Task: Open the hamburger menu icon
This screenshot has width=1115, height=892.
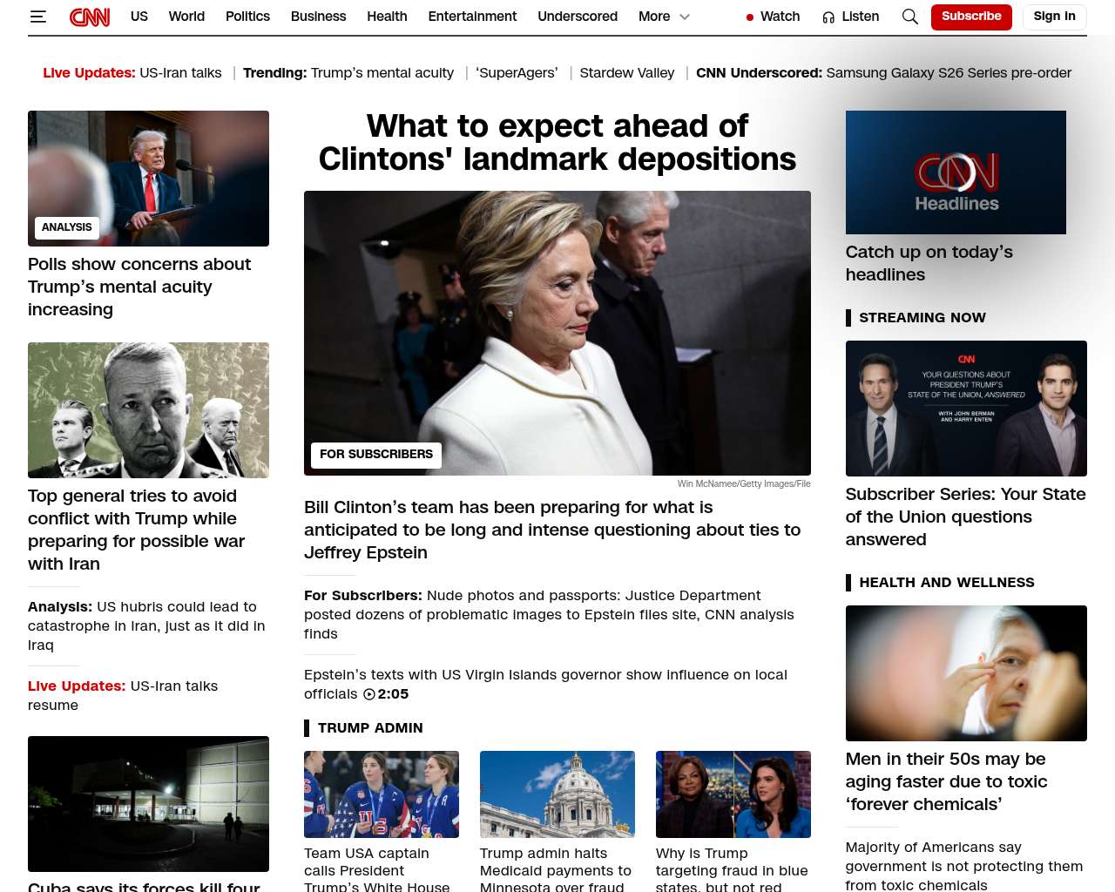Action: pyautogui.click(x=37, y=17)
